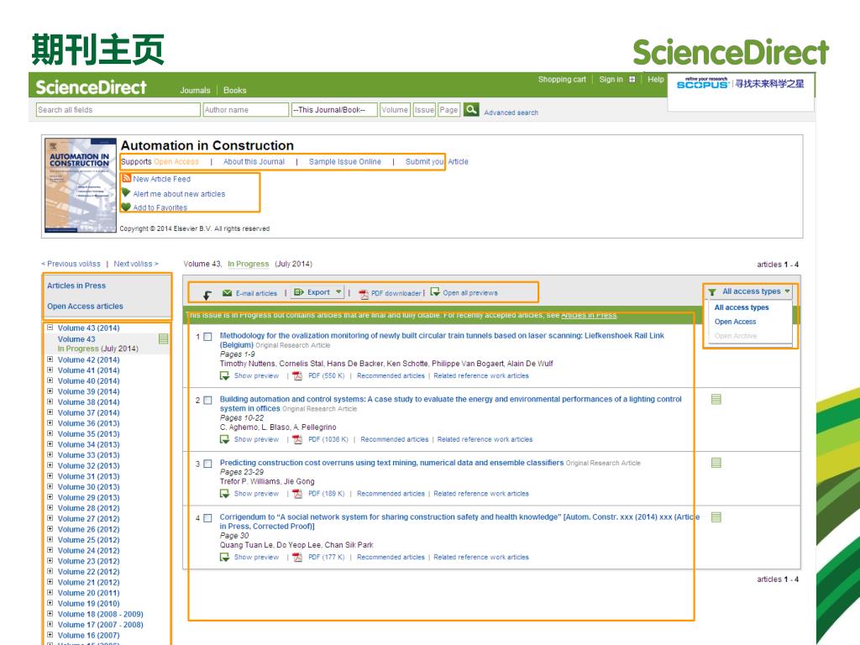This screenshot has height=645, width=860.
Task: Open Volume 18 (2008 - 2009) entry
Action: coord(101,614)
